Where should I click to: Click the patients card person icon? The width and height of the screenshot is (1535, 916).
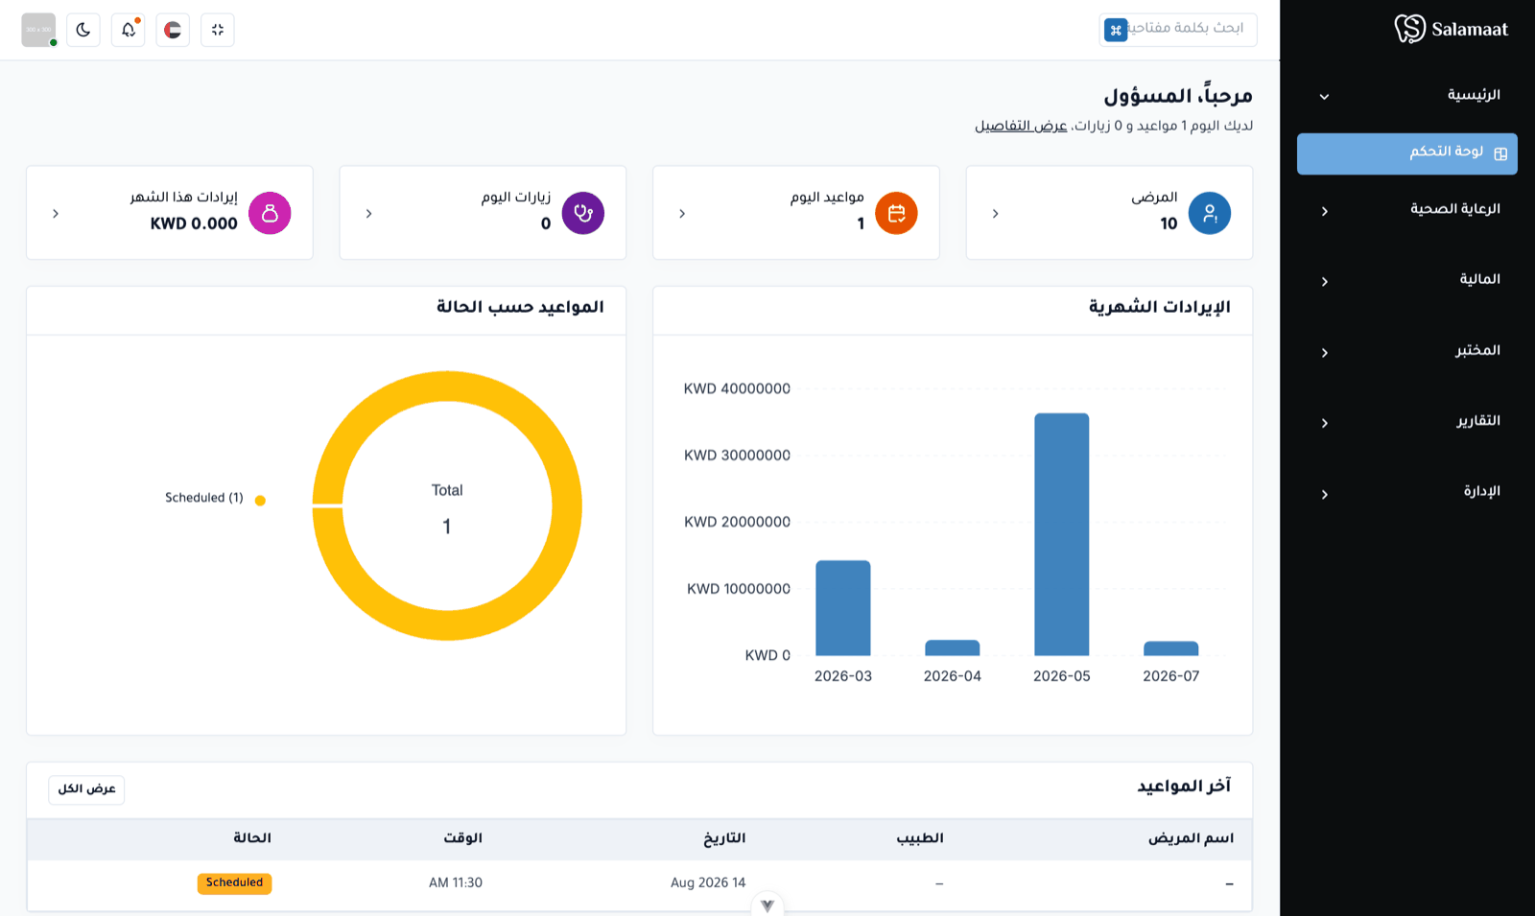coord(1210,213)
